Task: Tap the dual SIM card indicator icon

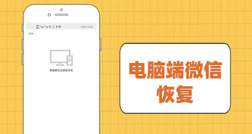Action: pyautogui.click(x=38, y=27)
